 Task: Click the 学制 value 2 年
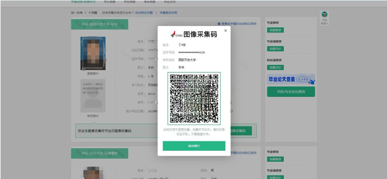[150, 76]
